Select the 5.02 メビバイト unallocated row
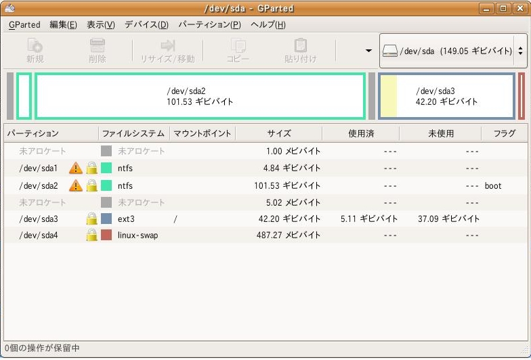The height and width of the screenshot is (360, 531). [265, 202]
